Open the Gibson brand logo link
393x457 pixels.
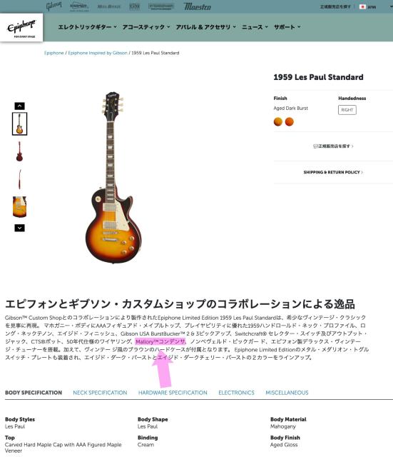[54, 6]
